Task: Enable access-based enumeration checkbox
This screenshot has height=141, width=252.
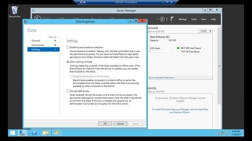Action: pos(68,47)
